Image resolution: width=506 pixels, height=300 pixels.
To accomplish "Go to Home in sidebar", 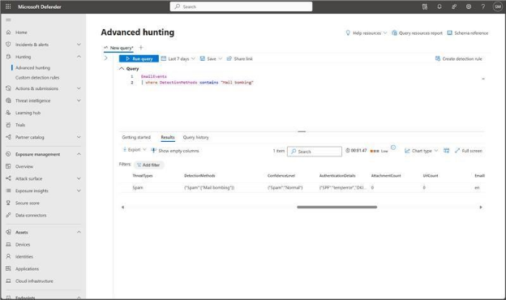I will 21,32.
